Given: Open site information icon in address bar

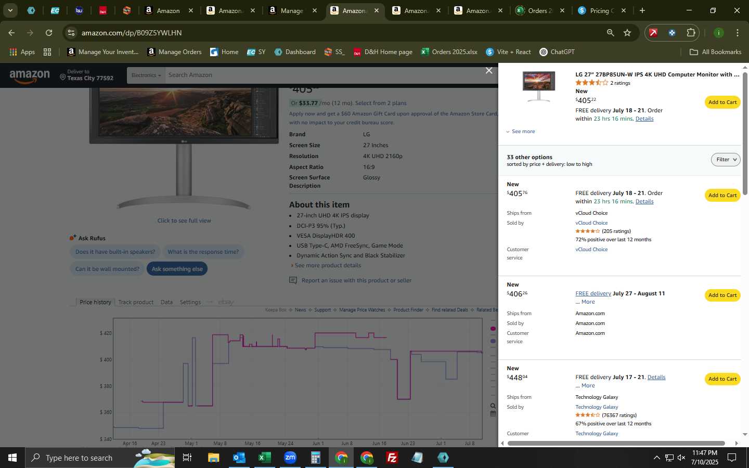Looking at the screenshot, I should coord(71,33).
